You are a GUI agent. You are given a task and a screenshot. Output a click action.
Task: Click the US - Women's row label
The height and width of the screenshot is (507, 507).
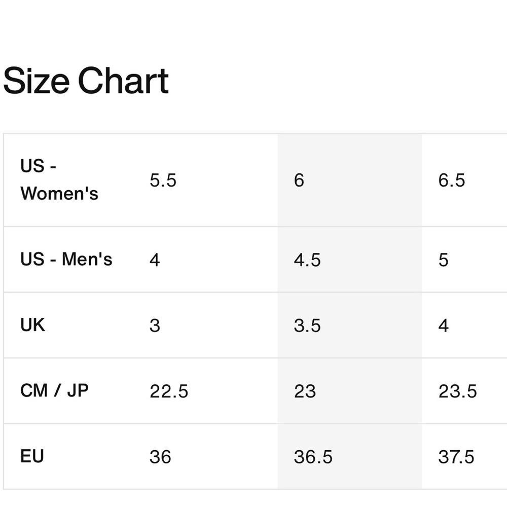pos(59,180)
